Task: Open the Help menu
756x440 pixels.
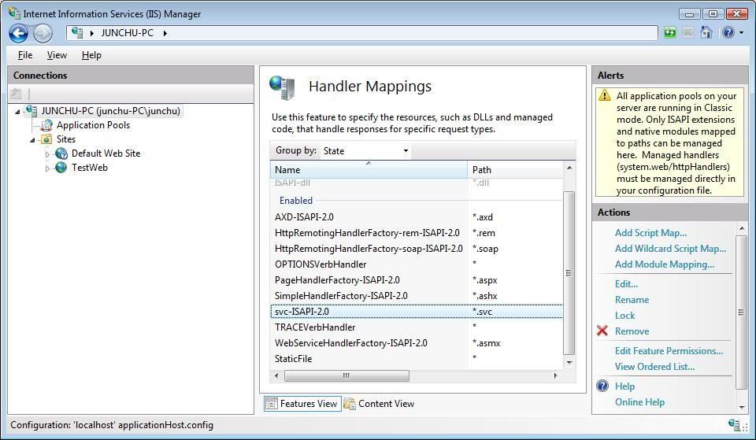Action: (91, 55)
